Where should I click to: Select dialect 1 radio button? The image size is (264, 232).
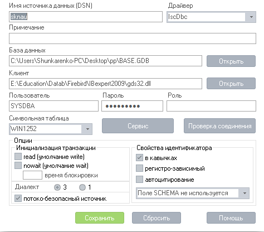click(82, 187)
